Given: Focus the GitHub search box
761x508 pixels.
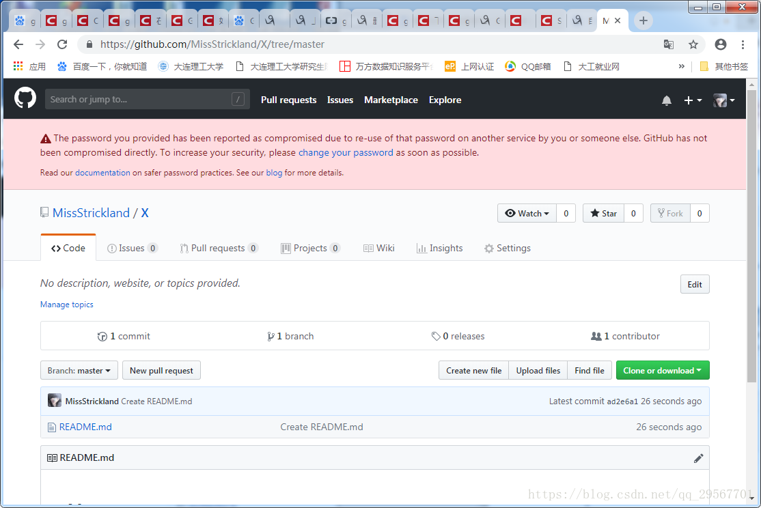Looking at the screenshot, I should pos(147,99).
